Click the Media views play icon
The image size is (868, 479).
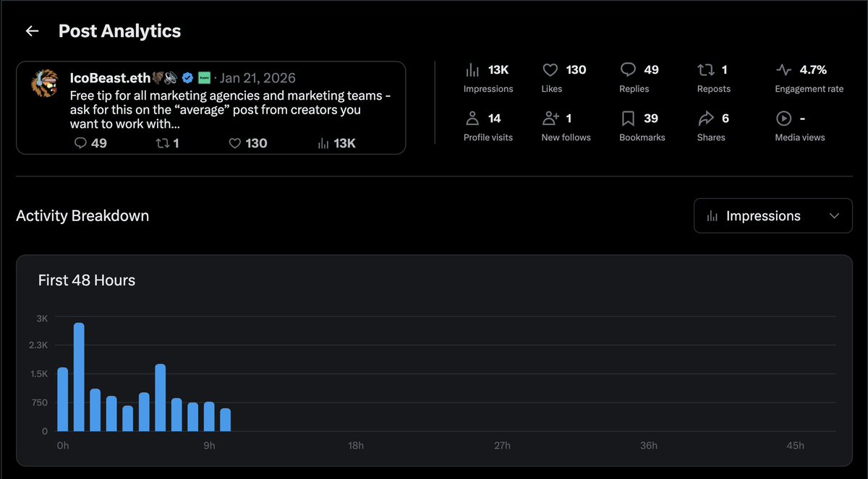click(x=783, y=118)
